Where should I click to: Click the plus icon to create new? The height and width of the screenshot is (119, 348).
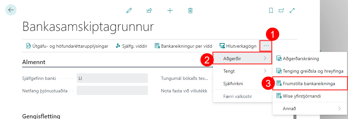click(170, 11)
